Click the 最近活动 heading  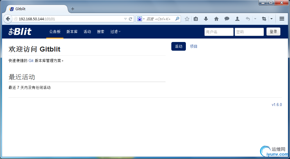(22, 77)
